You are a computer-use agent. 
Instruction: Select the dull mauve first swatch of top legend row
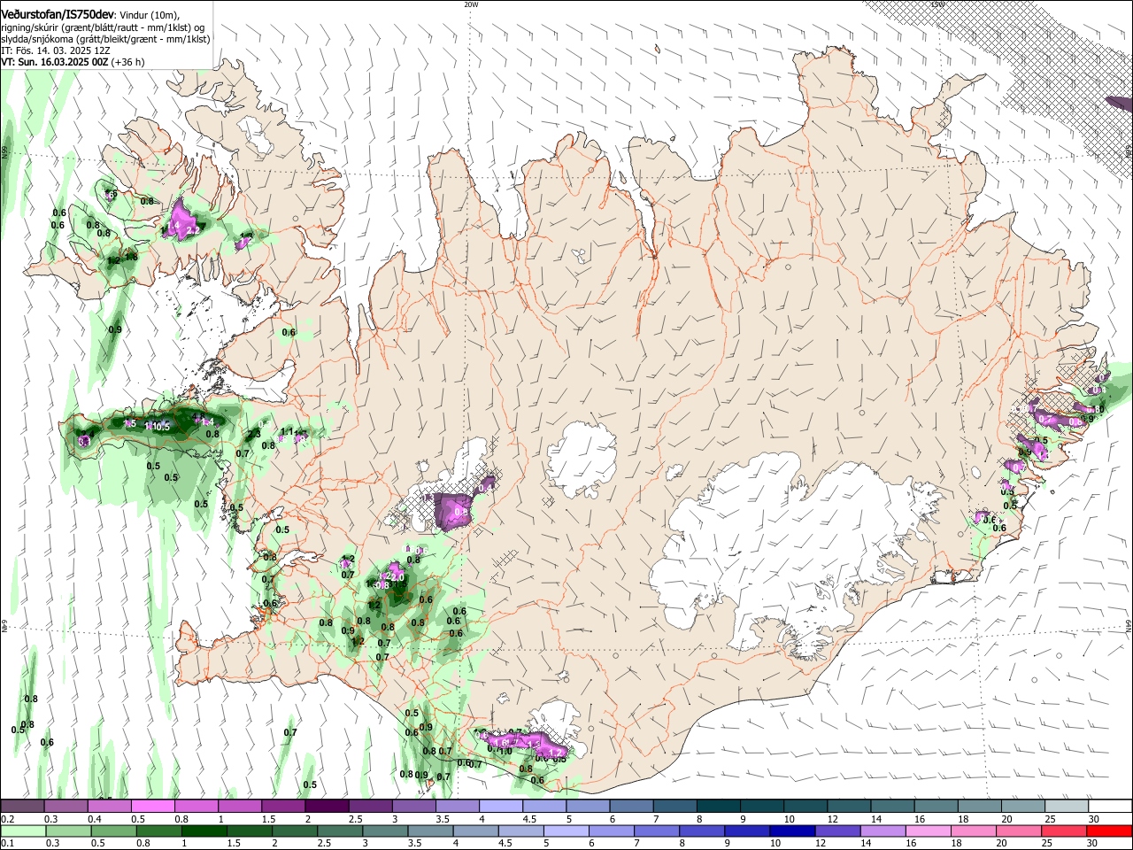21,807
